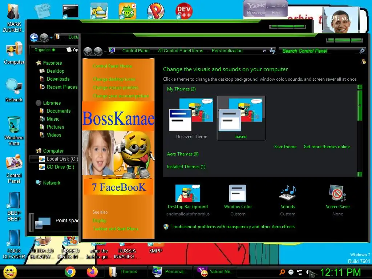Launch the command prompt desktop shortcut

coord(70,11)
